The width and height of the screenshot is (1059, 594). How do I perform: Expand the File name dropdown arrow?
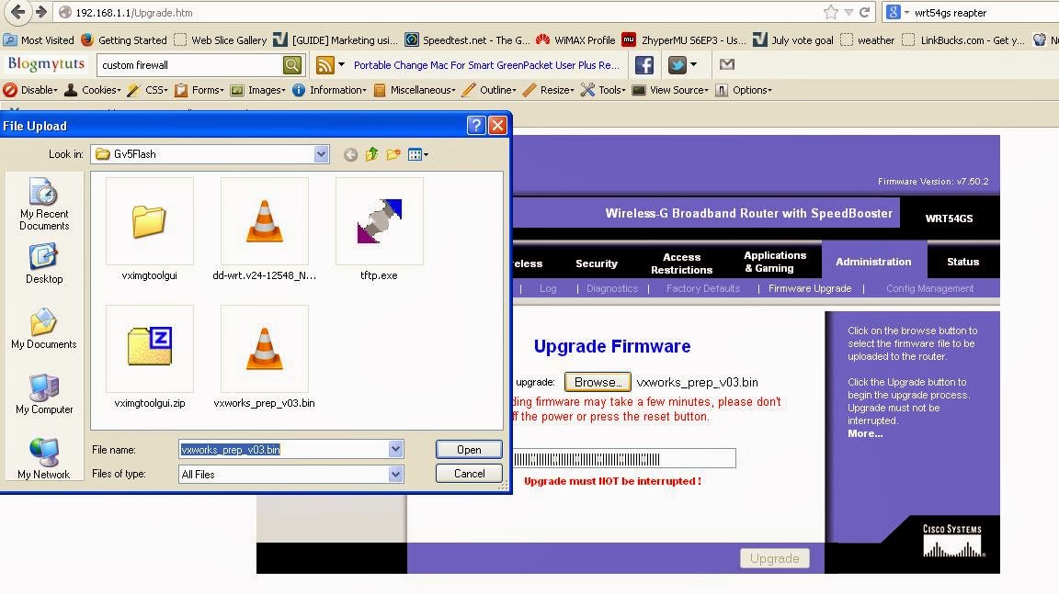pyautogui.click(x=396, y=449)
